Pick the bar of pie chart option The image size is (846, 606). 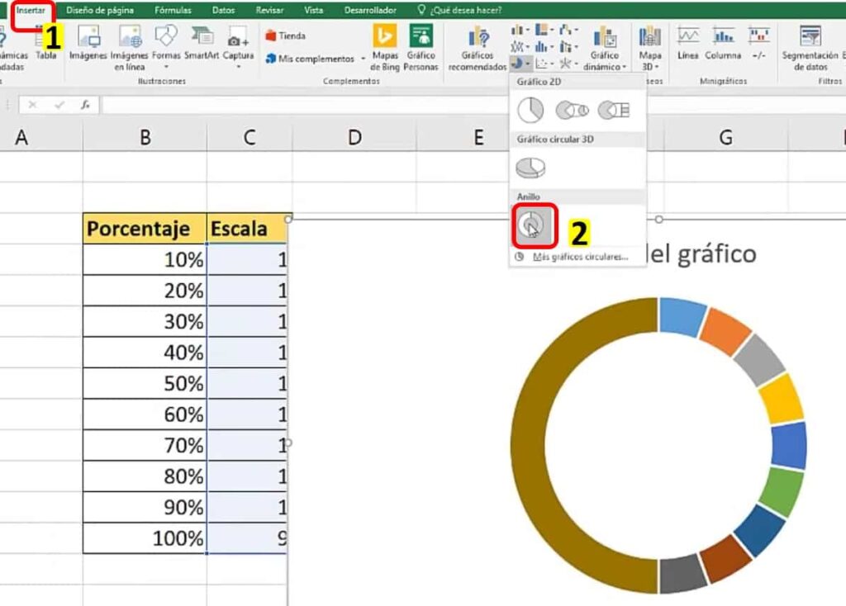pyautogui.click(x=614, y=110)
